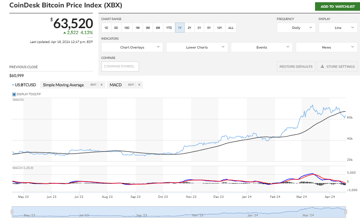
Task: Switch chart range to 3M
Action: [x=147, y=28]
